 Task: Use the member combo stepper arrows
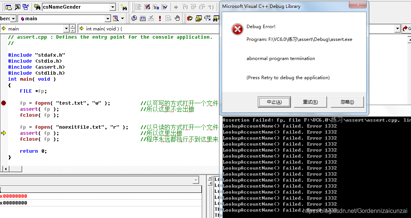pyautogui.click(x=73, y=28)
